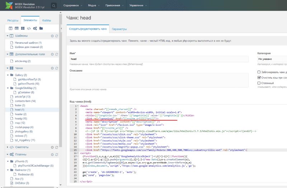Open the Содержимое menu
This screenshot has height=188, width=287.
tap(73, 5)
